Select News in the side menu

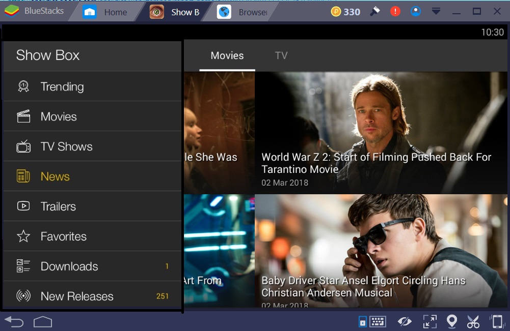click(92, 176)
